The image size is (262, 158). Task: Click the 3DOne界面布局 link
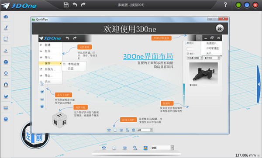148,56
